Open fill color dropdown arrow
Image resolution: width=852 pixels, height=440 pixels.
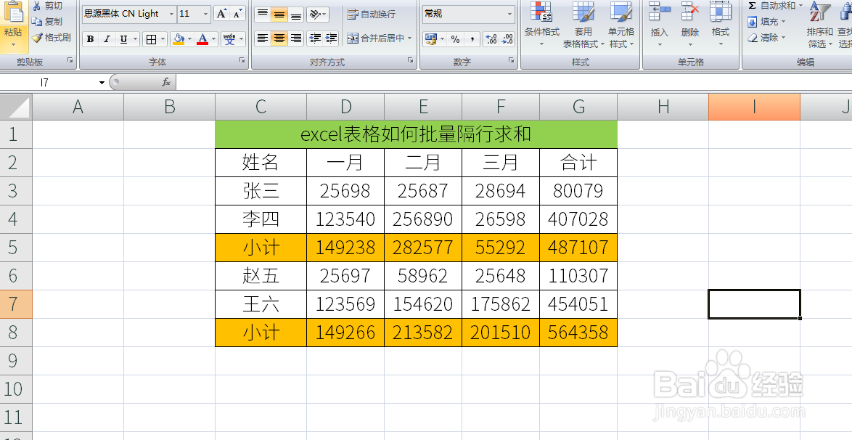[189, 38]
